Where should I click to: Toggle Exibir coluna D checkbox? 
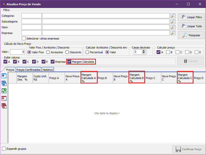pos(34,62)
